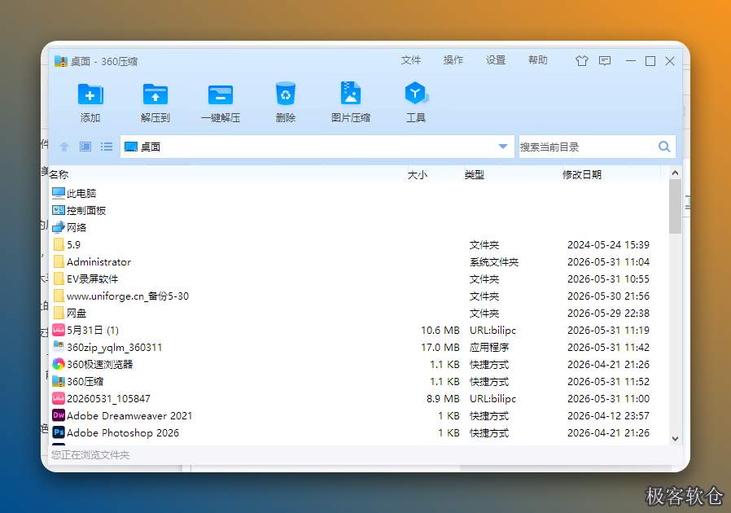Open the 操作 menu
This screenshot has height=513, width=731.
click(453, 60)
